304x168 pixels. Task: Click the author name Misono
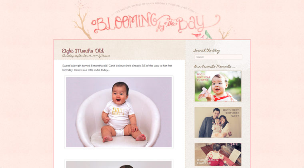coord(106,56)
